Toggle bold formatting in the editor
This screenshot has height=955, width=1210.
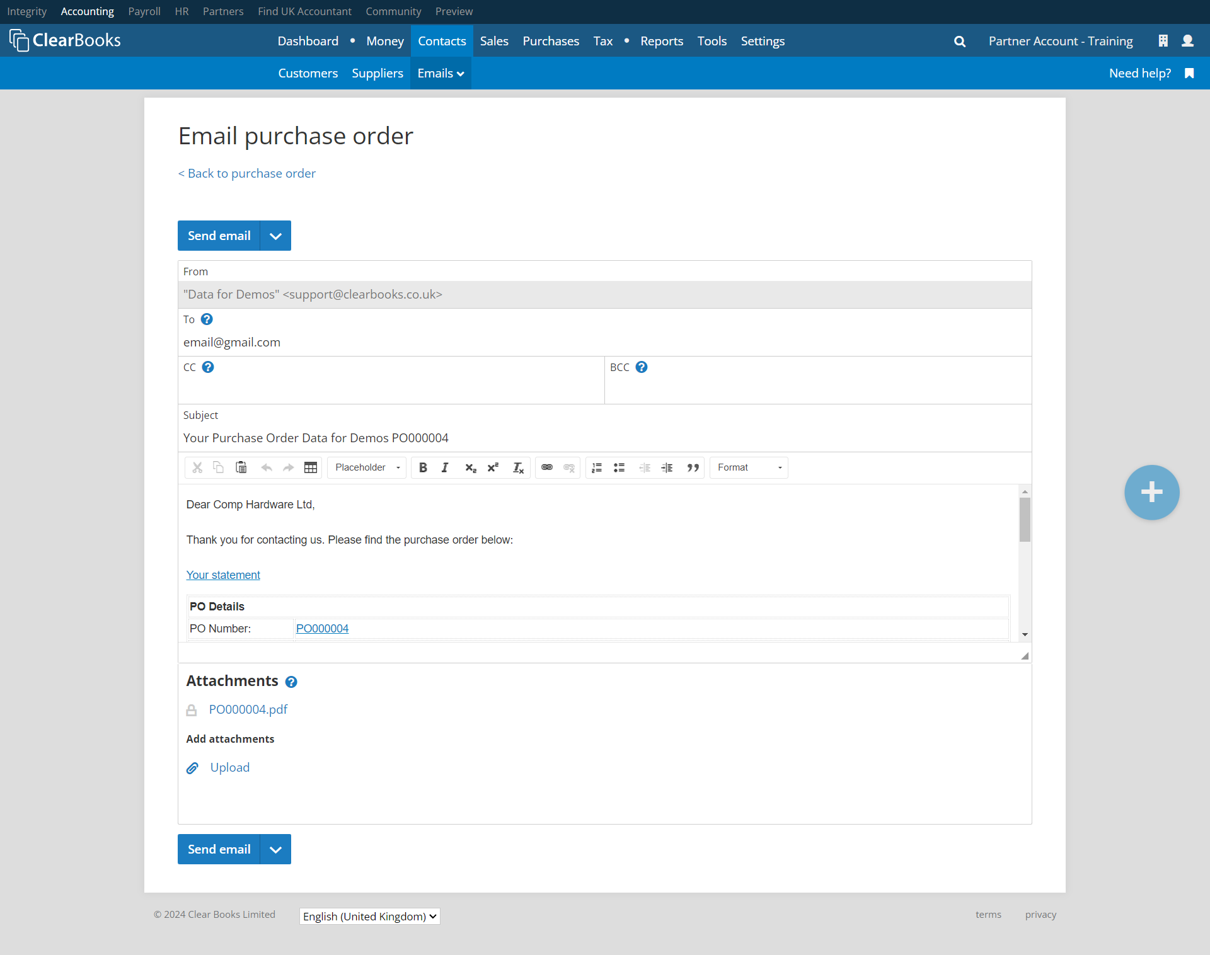click(423, 467)
